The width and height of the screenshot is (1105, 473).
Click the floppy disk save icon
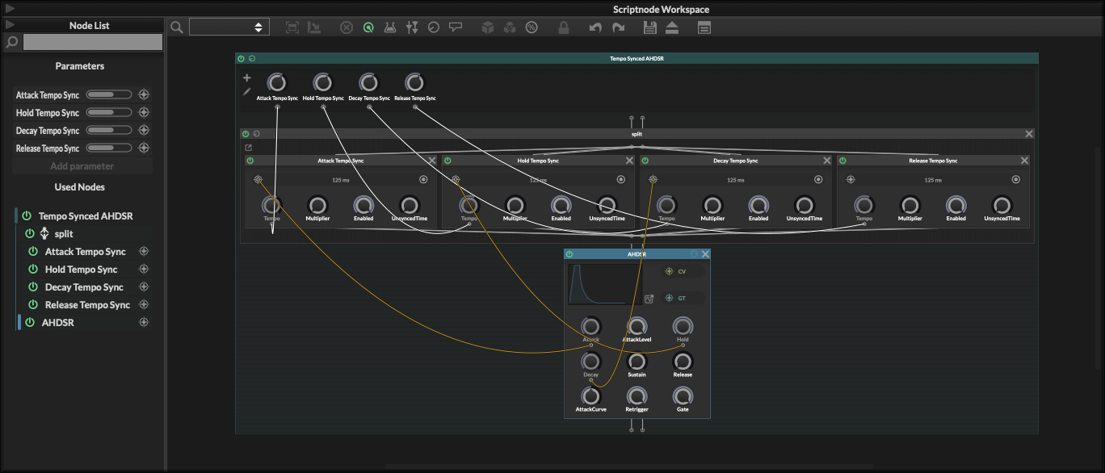(649, 27)
